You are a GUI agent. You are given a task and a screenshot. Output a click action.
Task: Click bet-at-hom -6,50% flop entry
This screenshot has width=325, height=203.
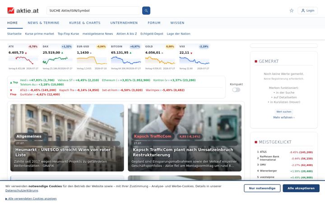pos(122,90)
